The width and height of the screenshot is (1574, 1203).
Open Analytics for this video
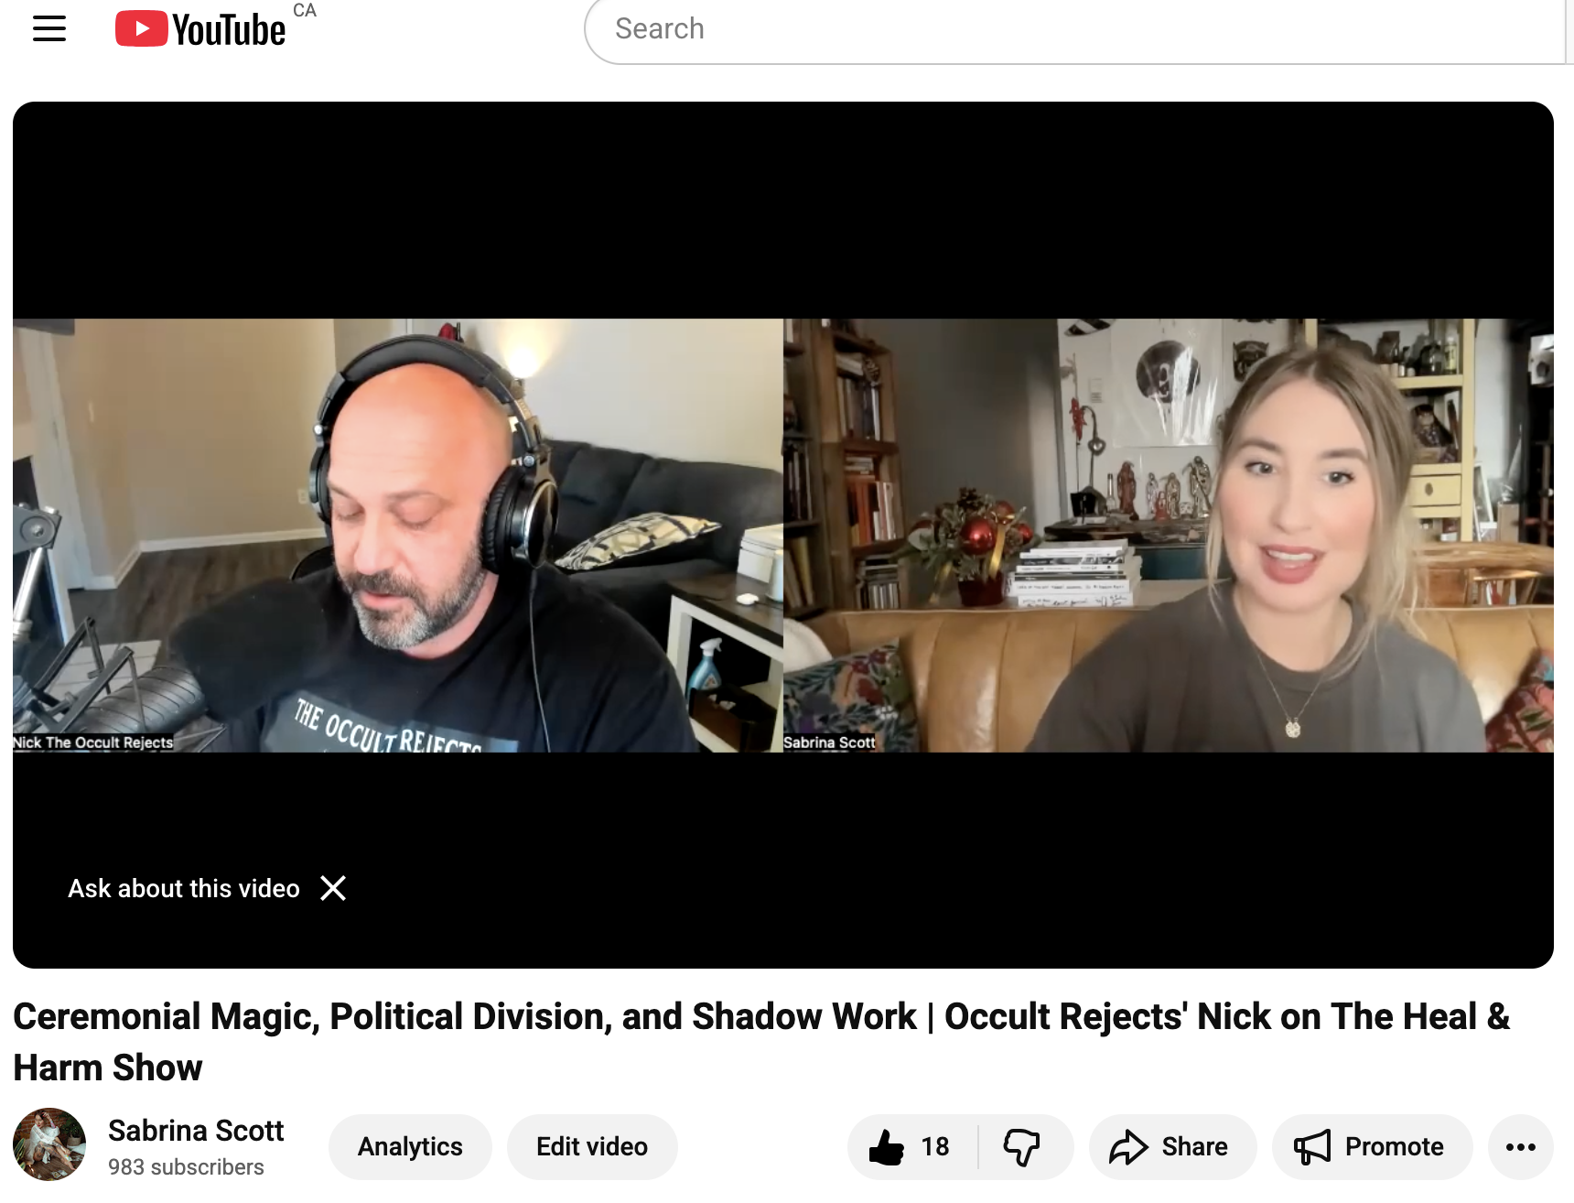[x=410, y=1146]
